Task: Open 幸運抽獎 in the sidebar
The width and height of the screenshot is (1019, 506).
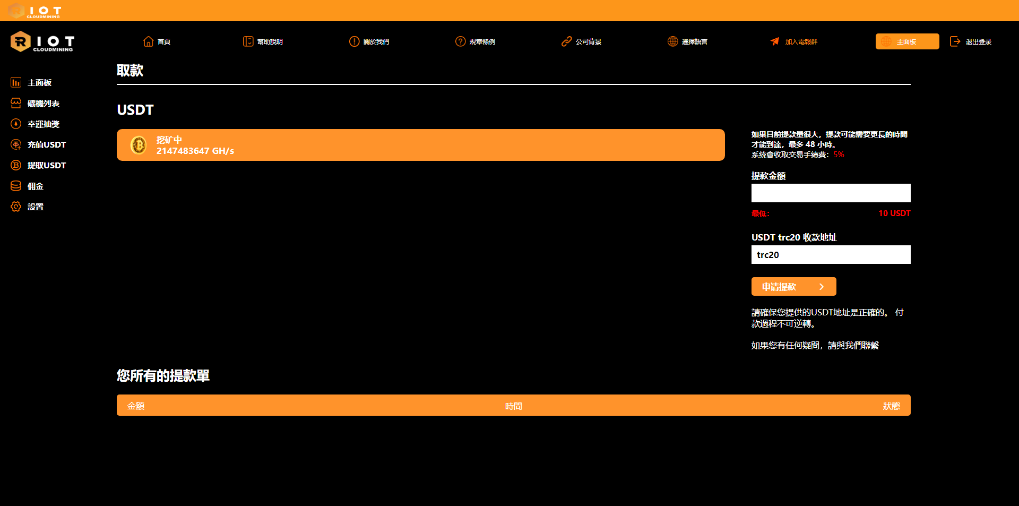Action: (44, 124)
